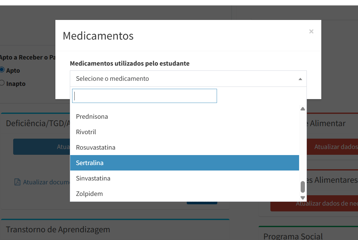Select the Inapto radio button
The height and width of the screenshot is (240, 358).
[x=2, y=83]
